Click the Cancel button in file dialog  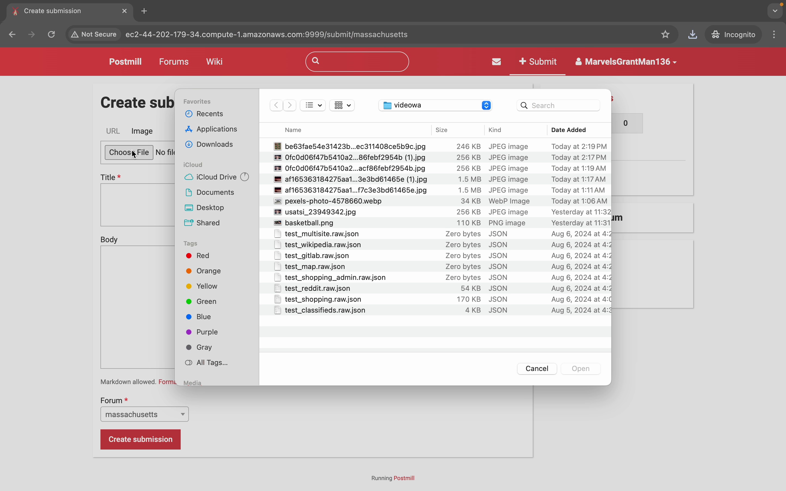pyautogui.click(x=537, y=369)
